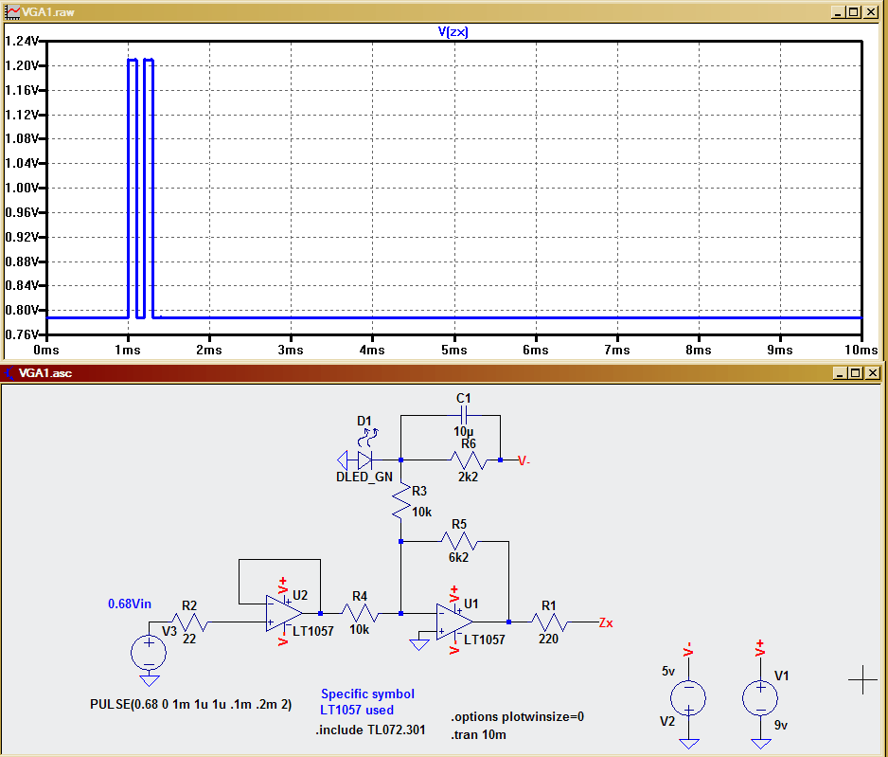This screenshot has height=757, width=888.
Task: Select the R6 resistor zigzag symbol
Action: pyautogui.click(x=469, y=460)
